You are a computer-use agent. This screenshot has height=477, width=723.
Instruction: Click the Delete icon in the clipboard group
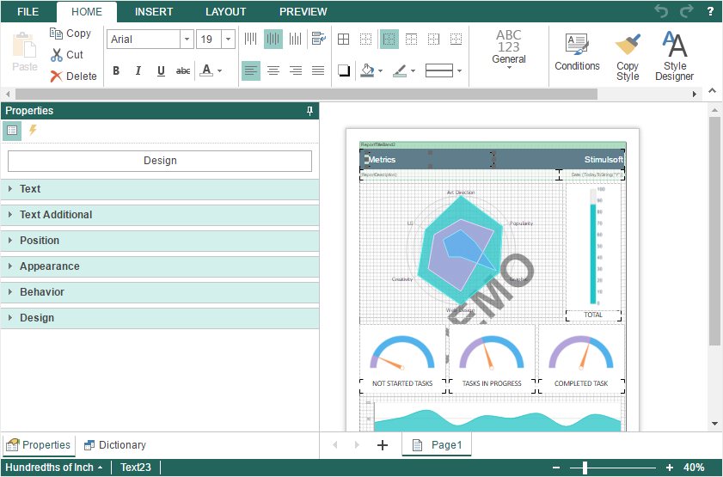coord(58,76)
